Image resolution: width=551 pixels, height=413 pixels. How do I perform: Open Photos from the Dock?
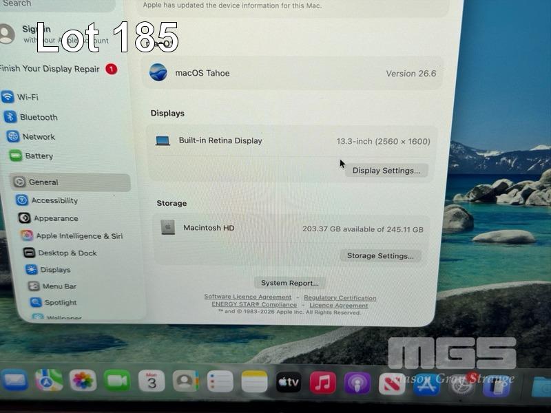[83, 381]
